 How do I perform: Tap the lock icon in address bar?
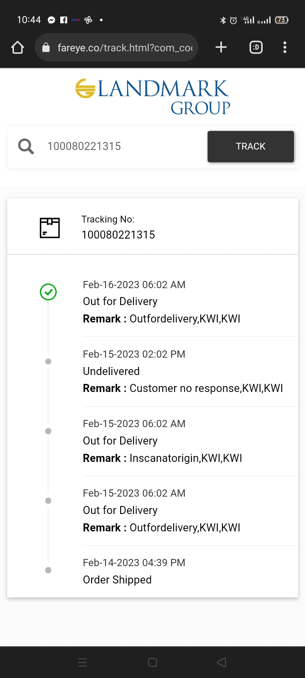[x=46, y=47]
